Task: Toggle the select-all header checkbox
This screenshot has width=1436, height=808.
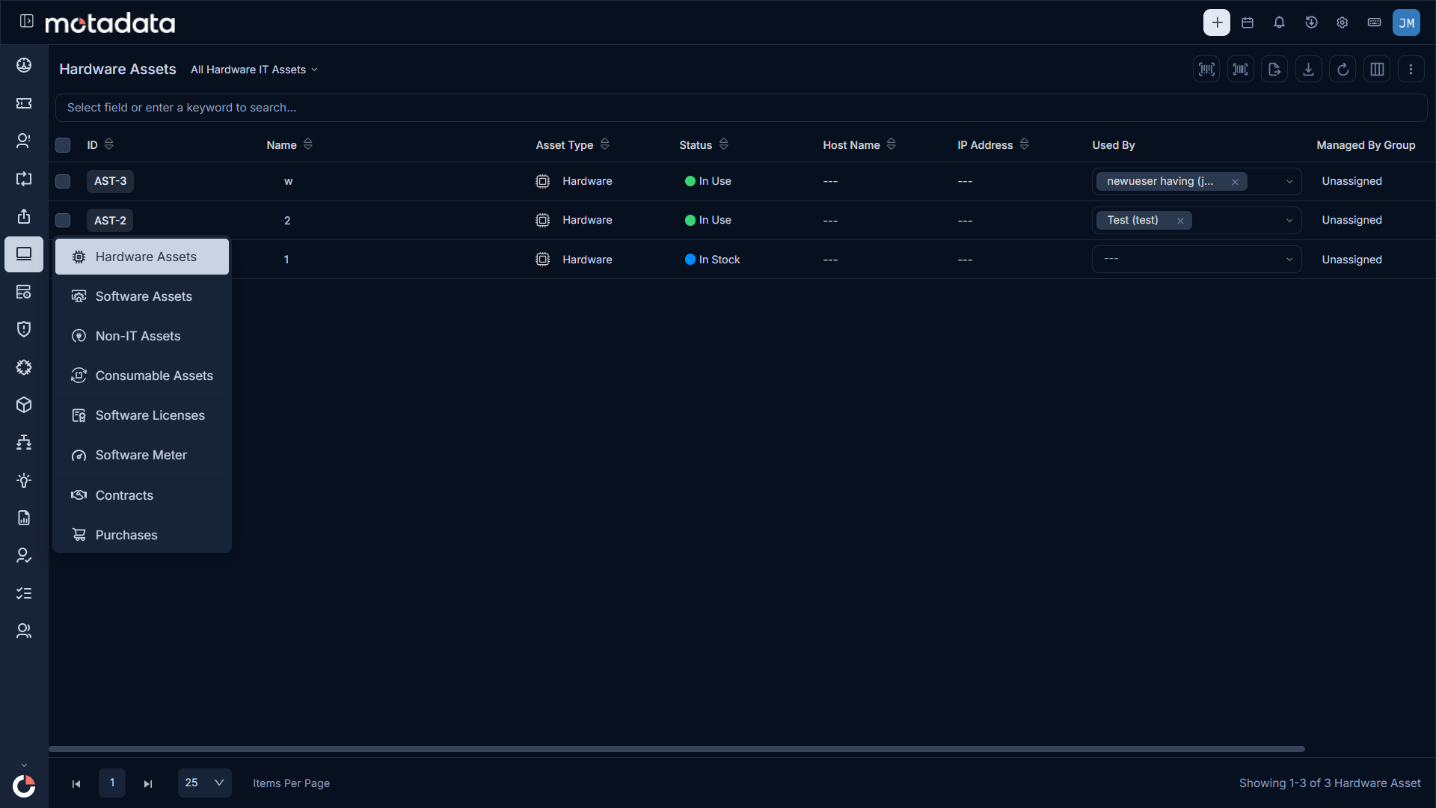Action: tap(63, 145)
